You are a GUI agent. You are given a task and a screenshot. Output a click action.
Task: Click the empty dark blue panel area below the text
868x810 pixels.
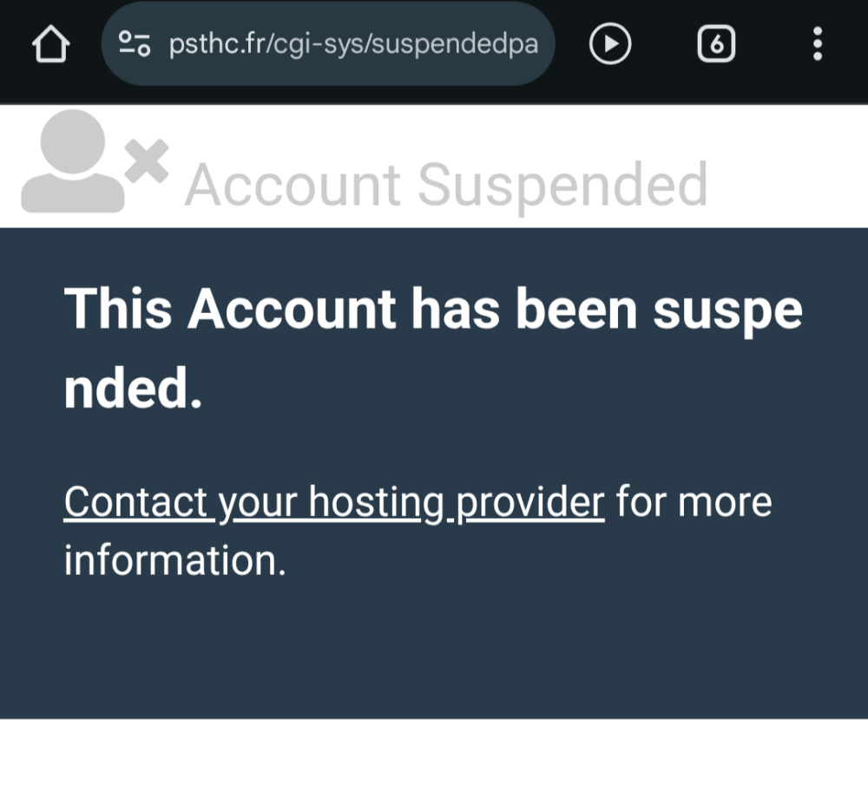click(x=433, y=652)
